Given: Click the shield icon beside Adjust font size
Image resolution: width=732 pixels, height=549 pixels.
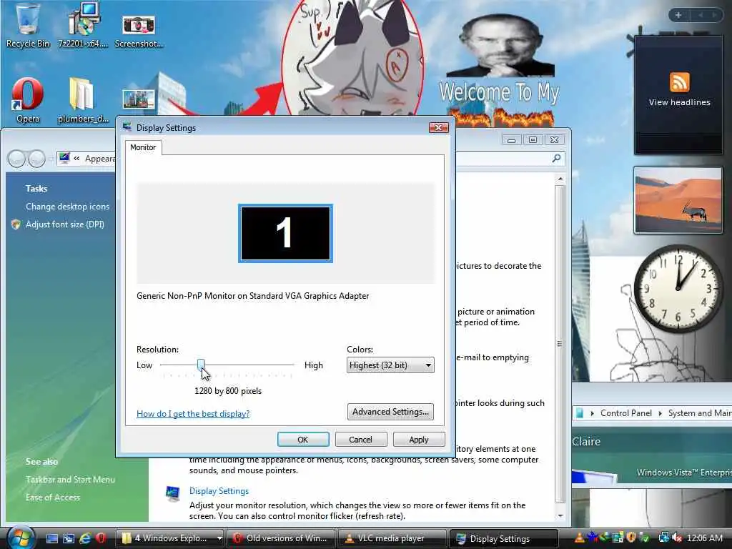Looking at the screenshot, I should [x=16, y=224].
